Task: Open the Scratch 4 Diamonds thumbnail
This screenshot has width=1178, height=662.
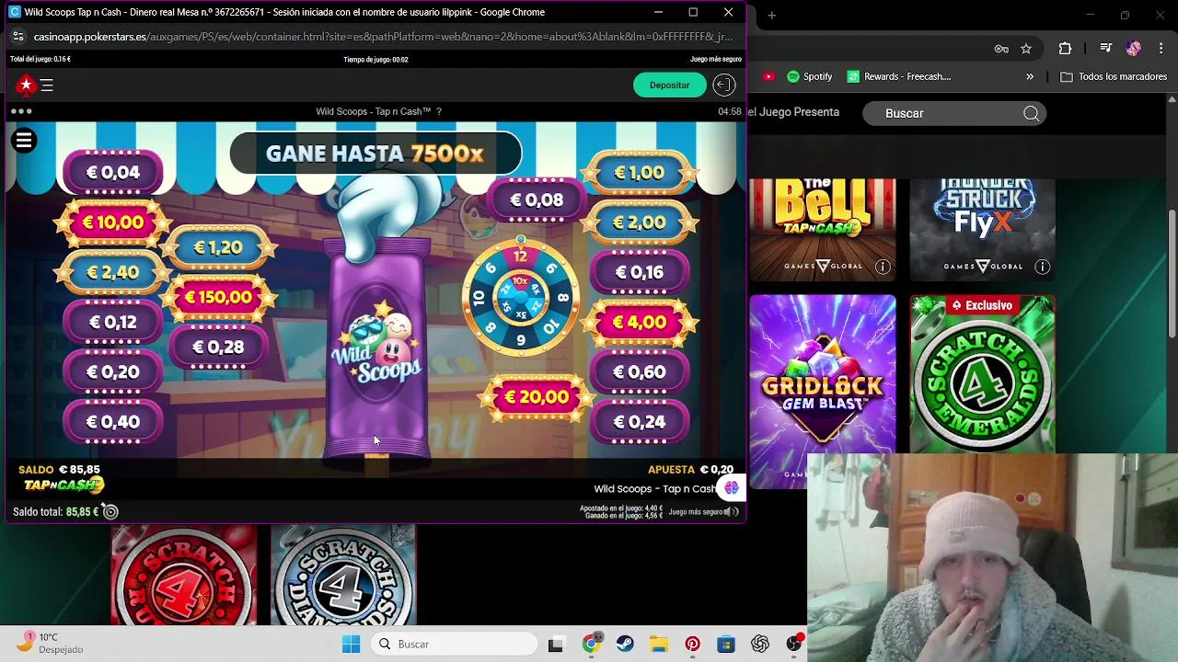Action: [343, 576]
